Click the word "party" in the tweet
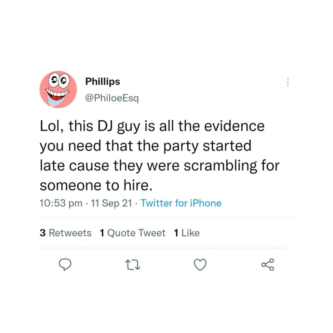The image size is (333, 333). (x=183, y=146)
